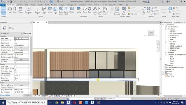Select the Column tool
This screenshot has width=186, height=105.
click(37, 10)
